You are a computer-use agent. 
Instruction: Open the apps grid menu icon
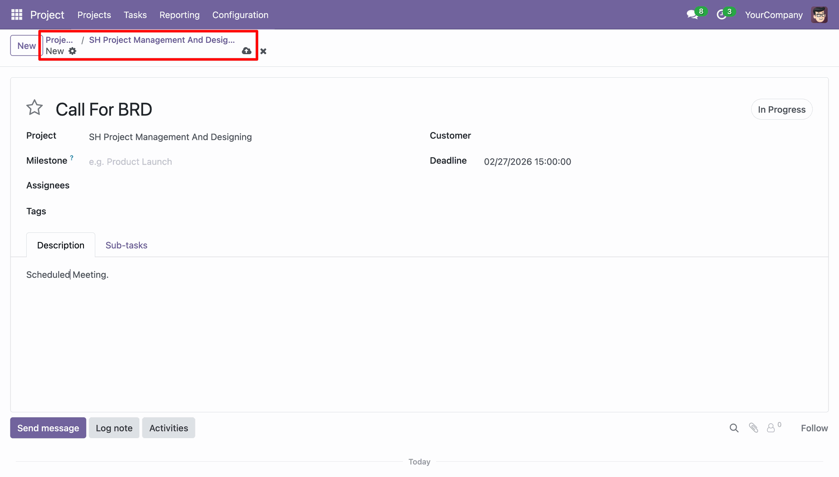pos(17,15)
